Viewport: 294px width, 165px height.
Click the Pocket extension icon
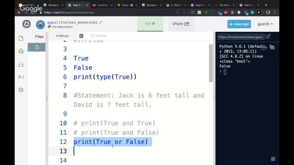tap(192, 12)
